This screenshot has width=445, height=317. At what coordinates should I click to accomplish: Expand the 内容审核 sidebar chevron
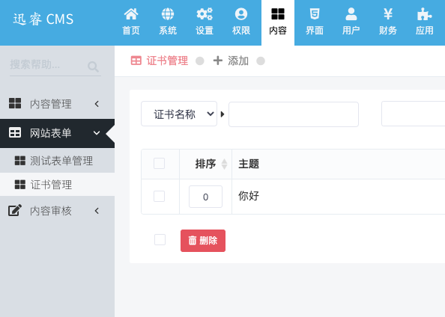coord(97,211)
